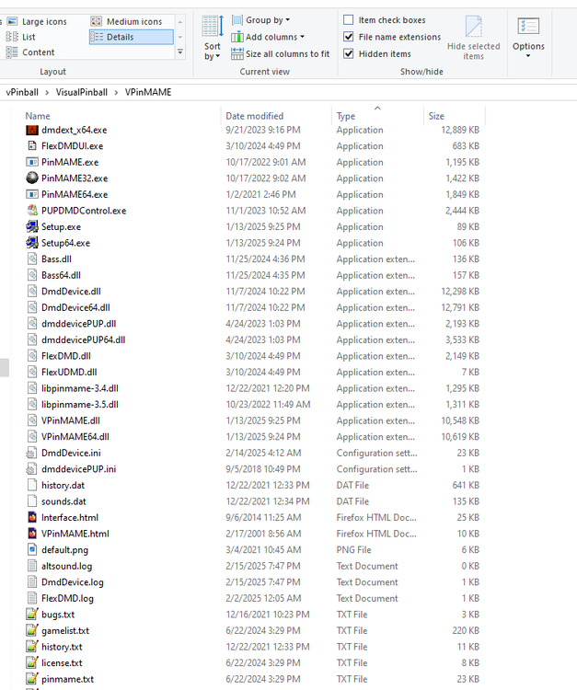Select Medium icons layout
The image size is (577, 690).
coord(126,21)
